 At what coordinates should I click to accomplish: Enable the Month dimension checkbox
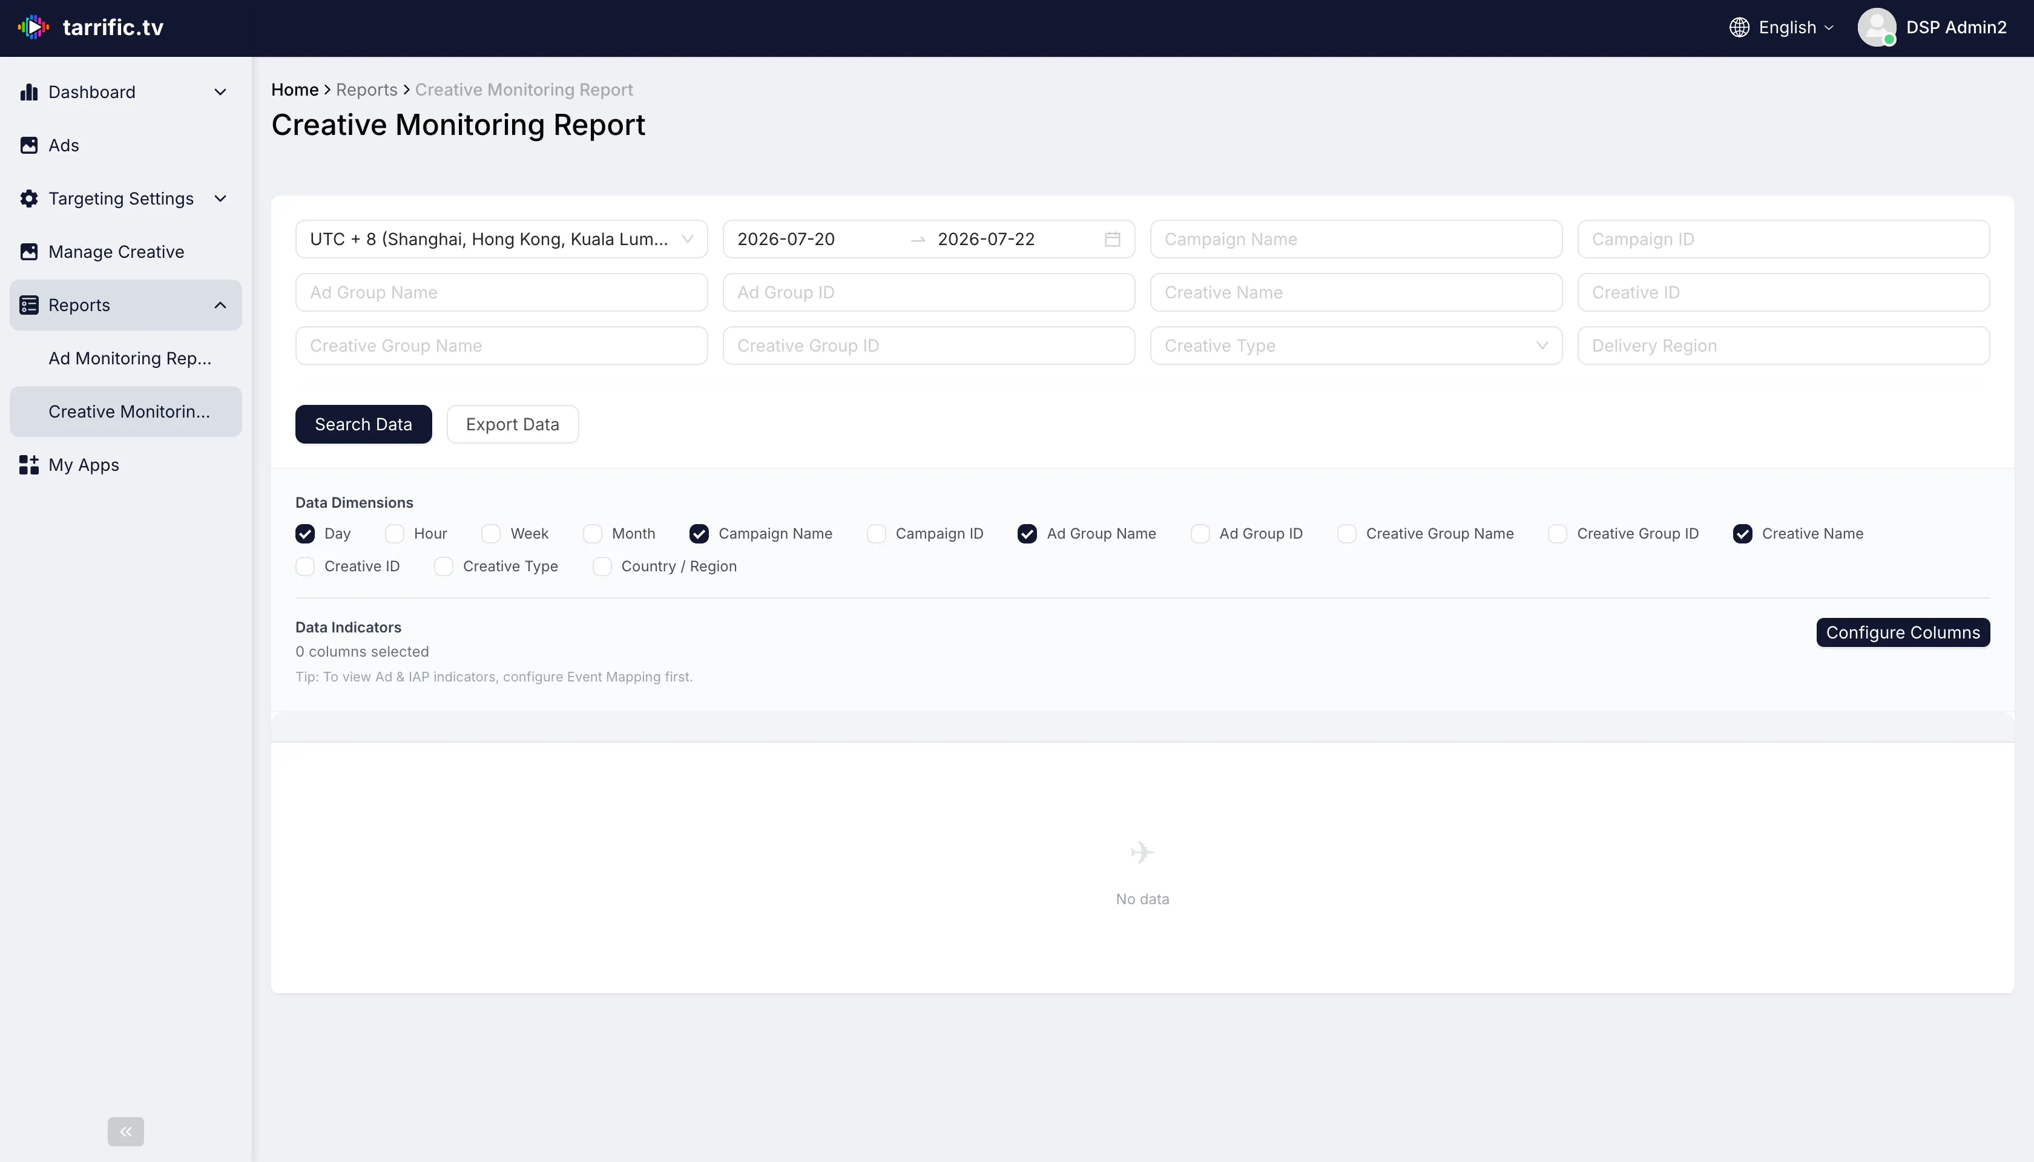click(x=592, y=533)
